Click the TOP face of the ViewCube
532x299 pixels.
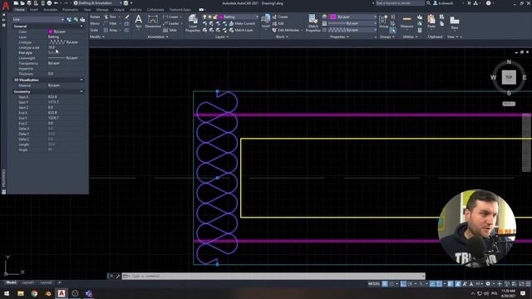509,77
